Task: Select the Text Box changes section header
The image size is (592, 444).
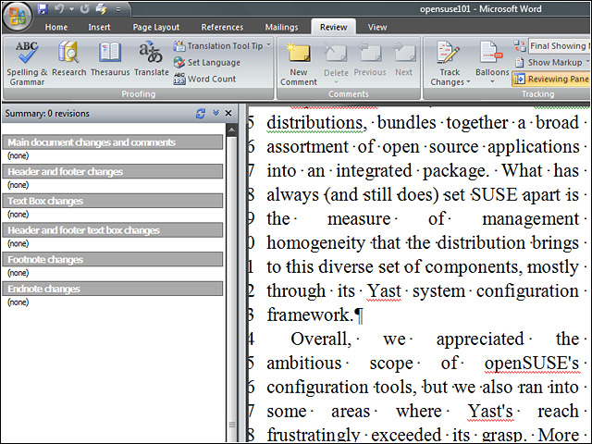Action: 113,201
